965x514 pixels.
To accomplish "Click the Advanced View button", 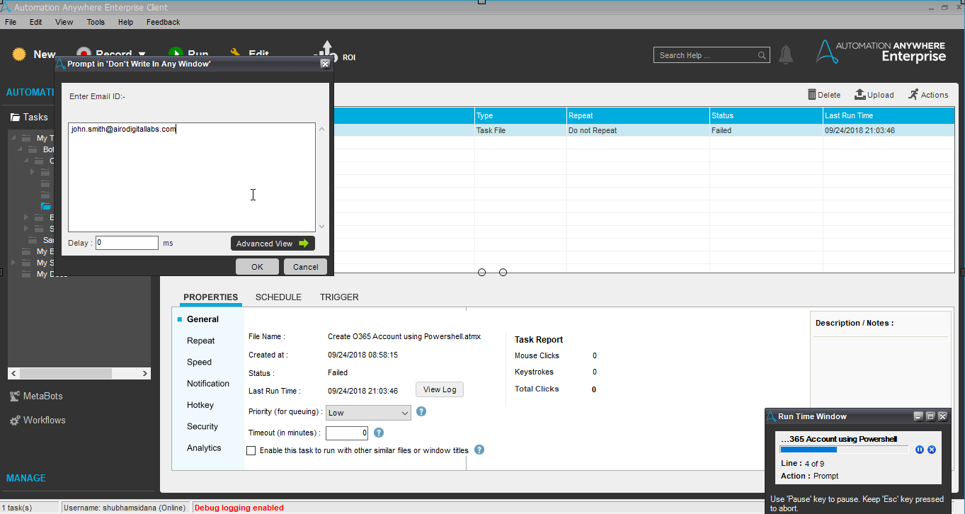I will 273,244.
